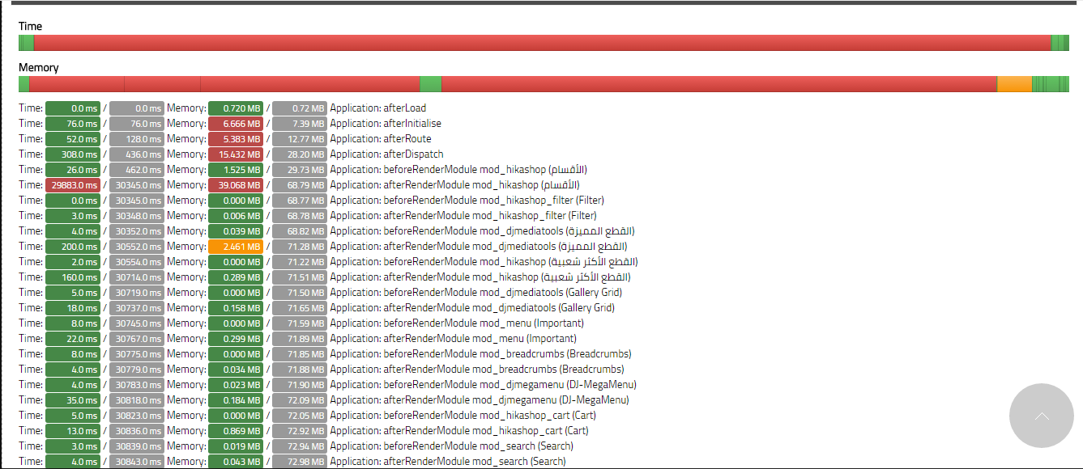Click the orange segment of the Memory bar
Image resolution: width=1083 pixels, height=469 pixels.
click(1014, 84)
